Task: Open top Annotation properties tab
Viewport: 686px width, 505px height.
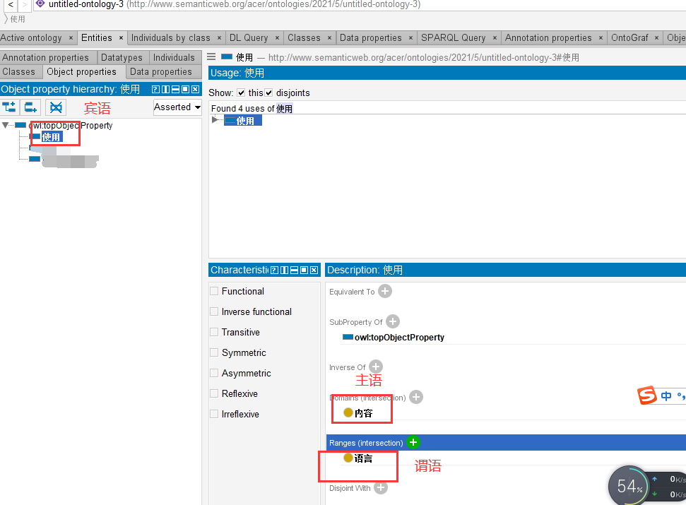Action: tap(548, 38)
